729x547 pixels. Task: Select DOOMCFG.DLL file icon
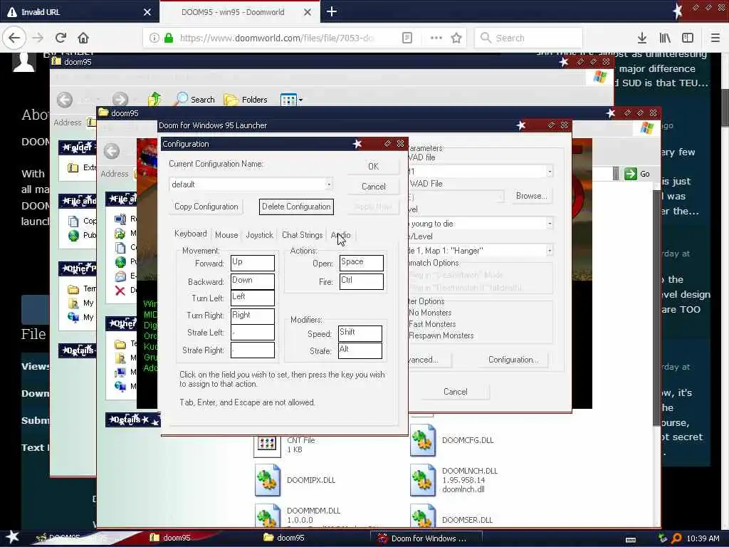click(423, 440)
